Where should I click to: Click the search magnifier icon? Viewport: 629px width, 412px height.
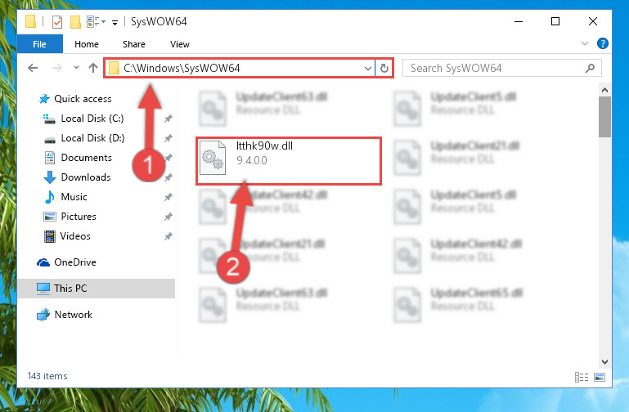pyautogui.click(x=590, y=68)
